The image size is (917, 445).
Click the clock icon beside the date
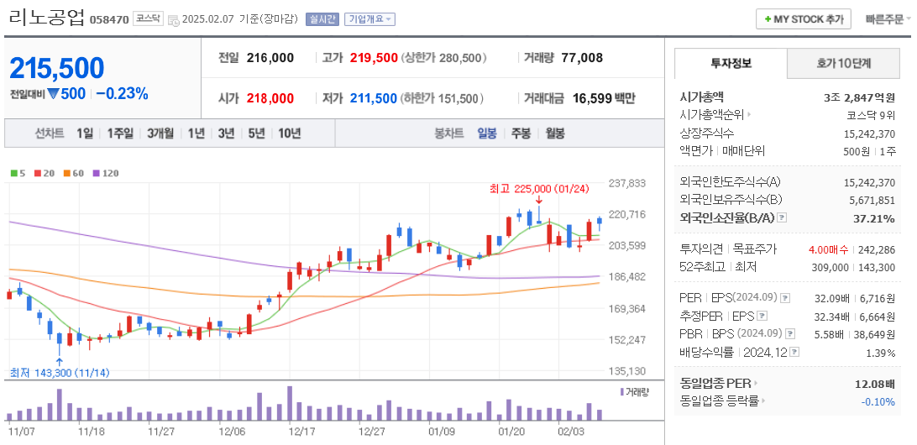pos(174,19)
